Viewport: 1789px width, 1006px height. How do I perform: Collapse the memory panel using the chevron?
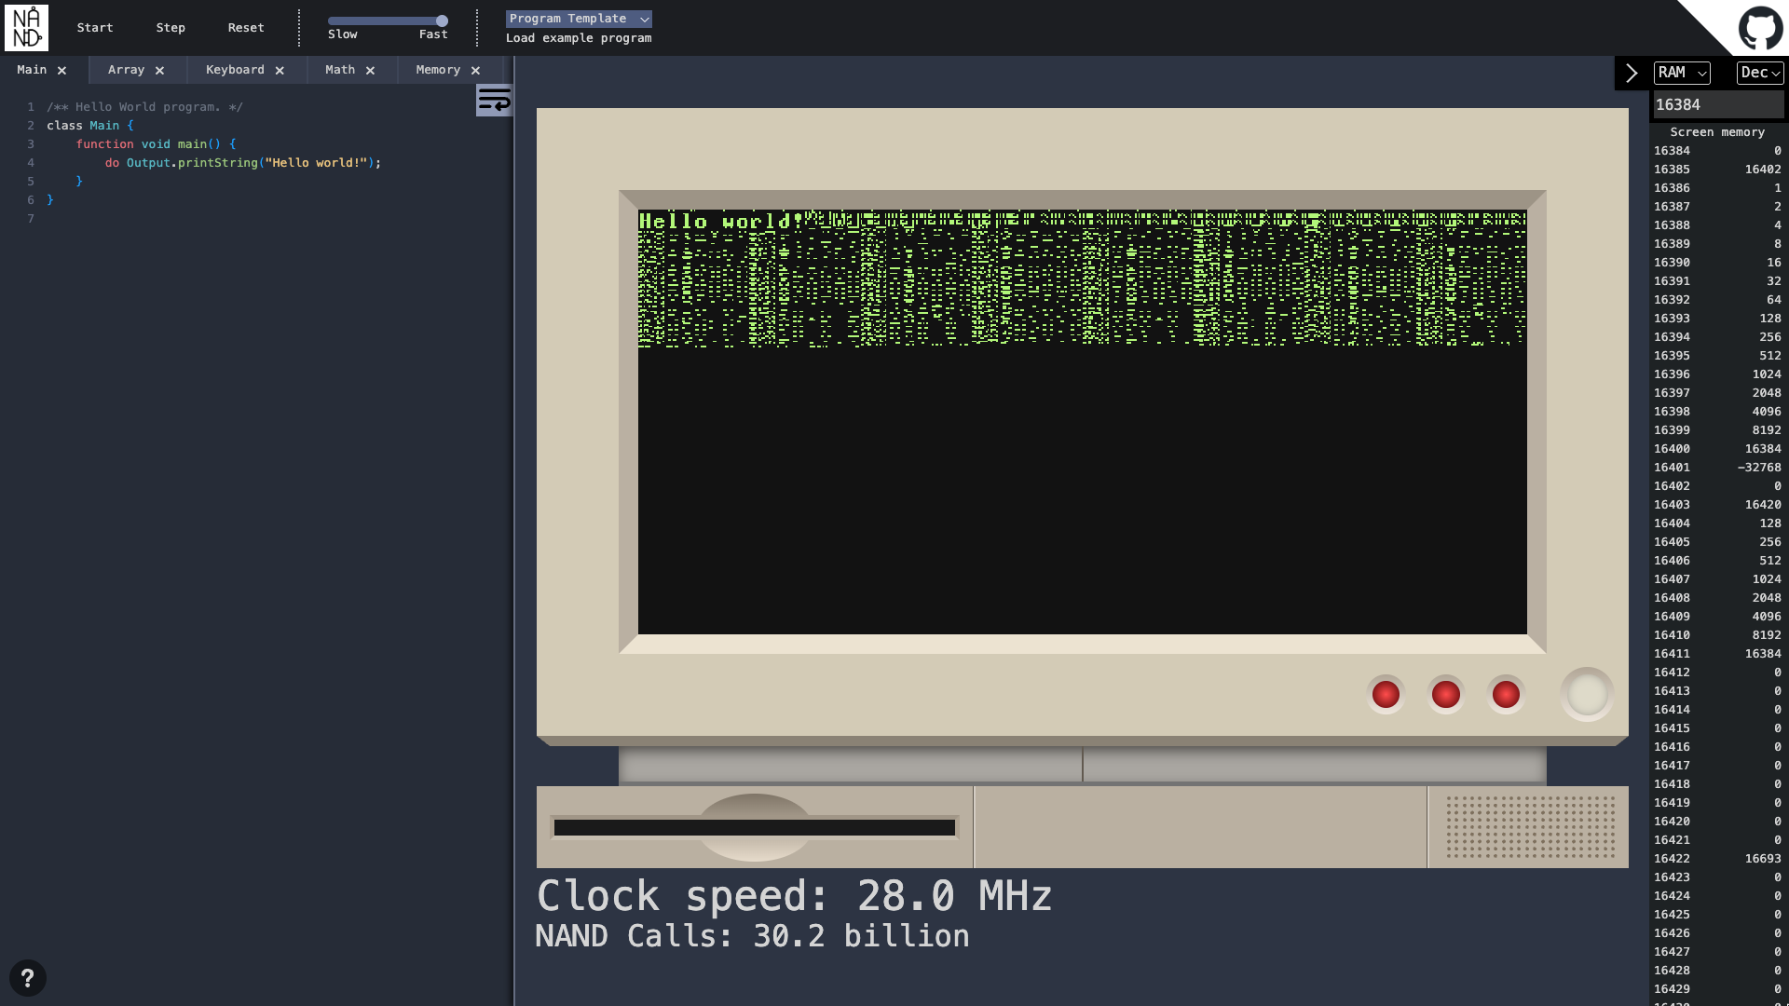(x=1632, y=73)
